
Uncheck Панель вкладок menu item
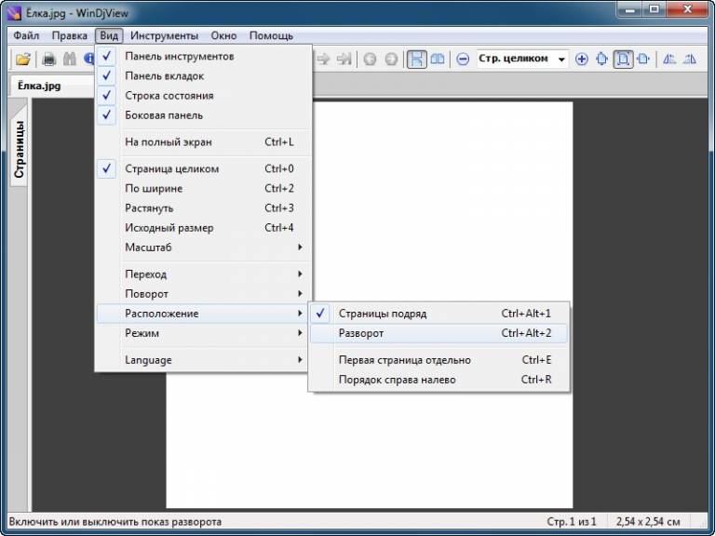pyautogui.click(x=203, y=75)
